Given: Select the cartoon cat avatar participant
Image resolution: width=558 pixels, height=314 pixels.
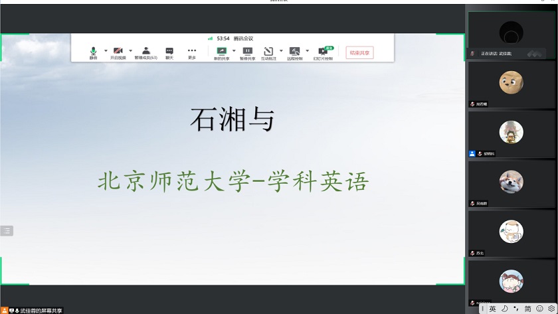Looking at the screenshot, I should coord(511,232).
